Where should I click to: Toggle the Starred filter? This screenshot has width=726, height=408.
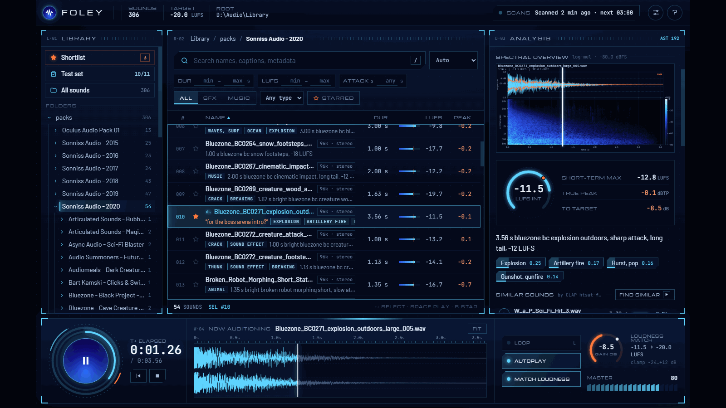[x=334, y=98]
